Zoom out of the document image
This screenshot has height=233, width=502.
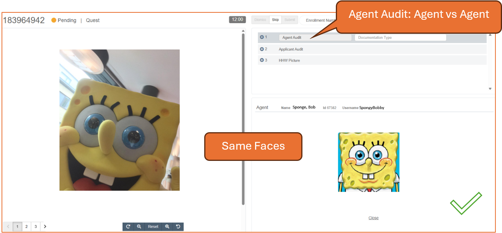[x=139, y=226]
